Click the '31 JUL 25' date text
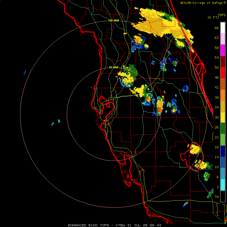The height and width of the screenshot is (227, 227). [138, 225]
